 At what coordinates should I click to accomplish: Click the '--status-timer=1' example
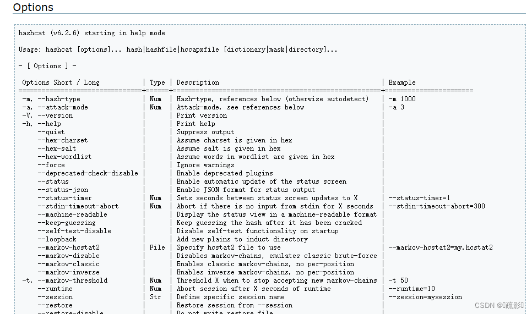pos(419,198)
